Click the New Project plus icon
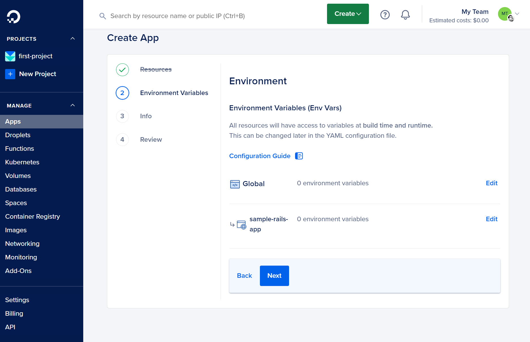The height and width of the screenshot is (342, 530). [10, 74]
